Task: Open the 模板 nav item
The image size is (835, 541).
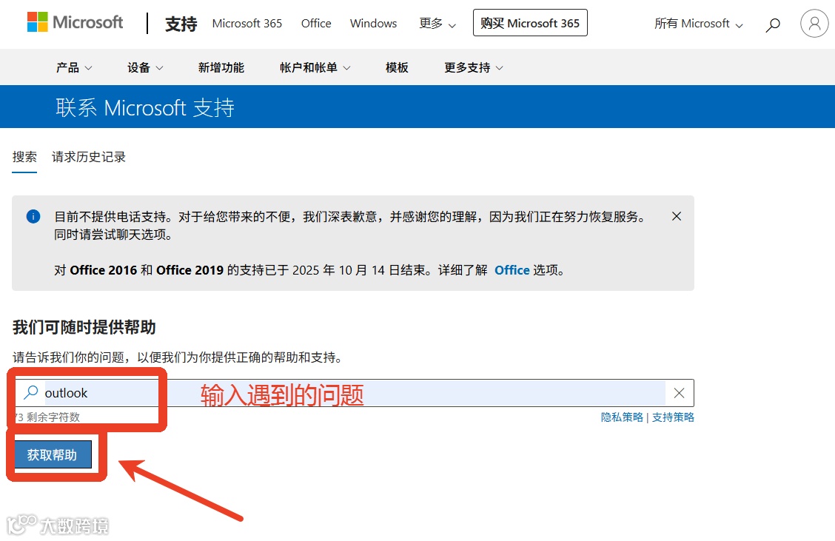Action: click(397, 67)
